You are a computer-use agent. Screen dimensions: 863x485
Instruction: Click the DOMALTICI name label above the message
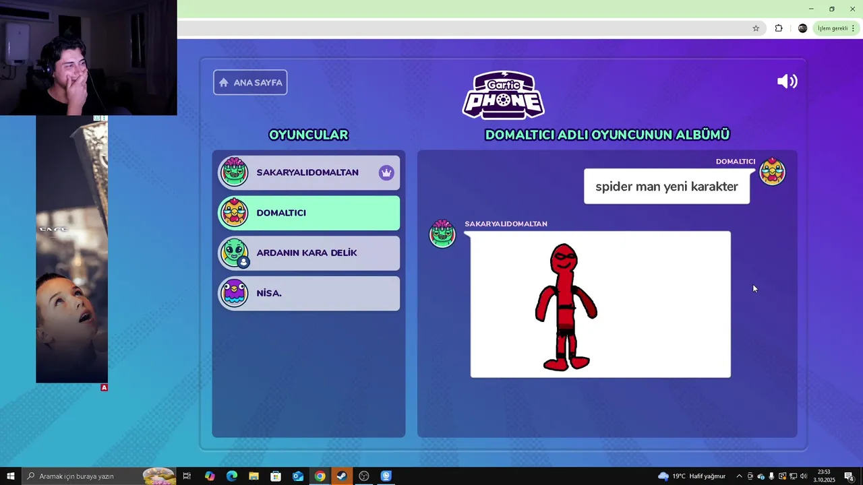[x=736, y=162]
